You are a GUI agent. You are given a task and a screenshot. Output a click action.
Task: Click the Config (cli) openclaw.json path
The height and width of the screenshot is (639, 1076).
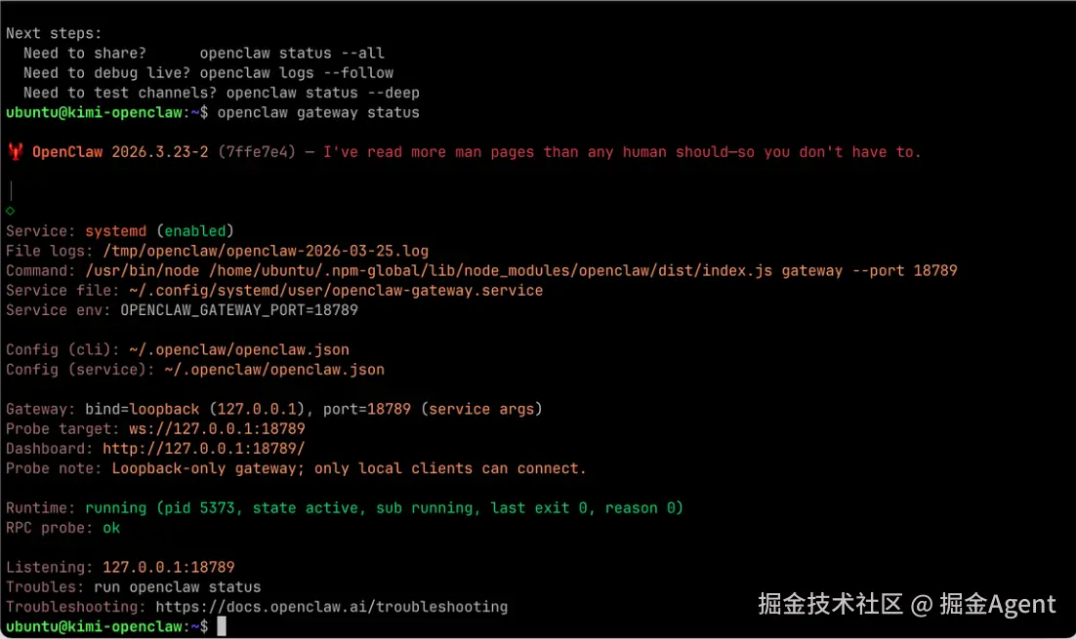238,349
